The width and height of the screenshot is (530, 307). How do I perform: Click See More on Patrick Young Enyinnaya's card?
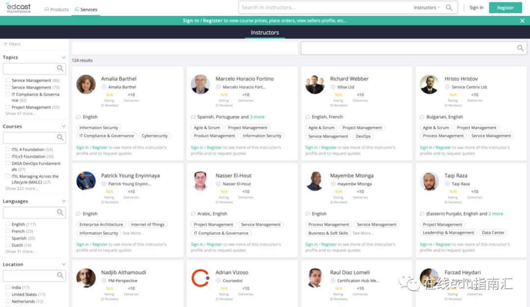tap(133, 233)
